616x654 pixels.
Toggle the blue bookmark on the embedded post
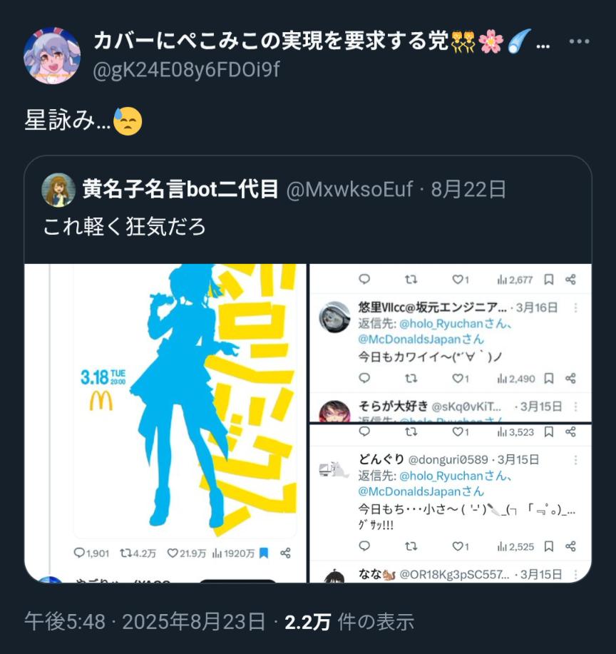coord(264,553)
